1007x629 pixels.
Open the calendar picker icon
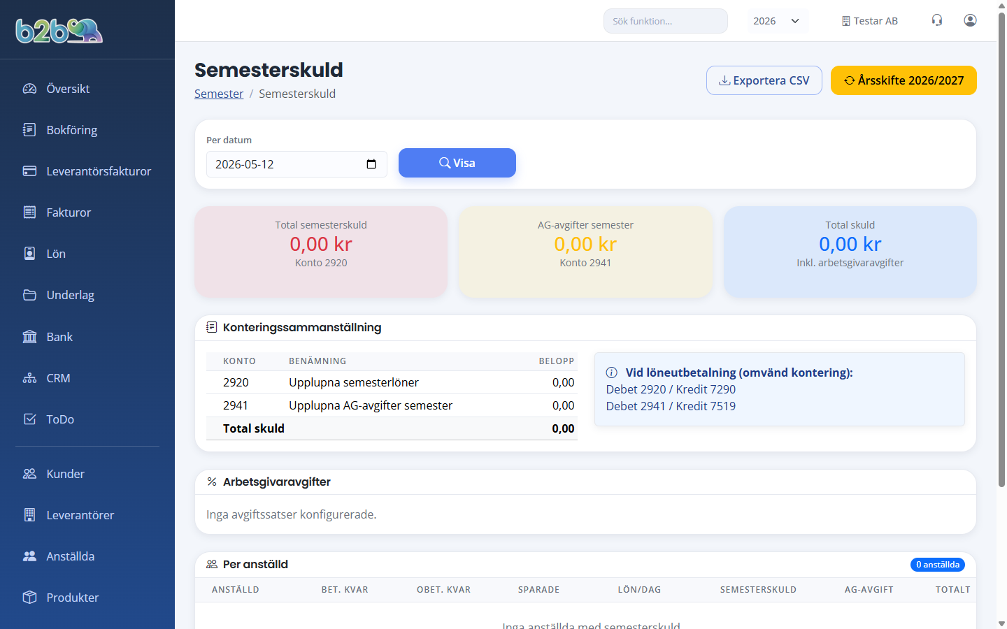(x=371, y=164)
